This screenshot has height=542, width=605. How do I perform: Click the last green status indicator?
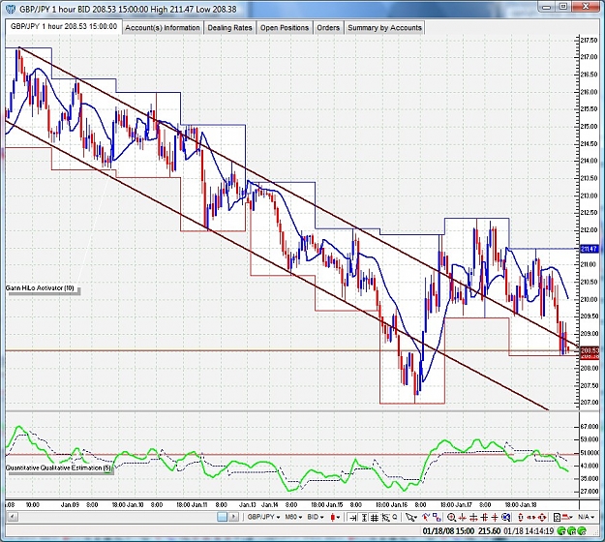coord(582,530)
